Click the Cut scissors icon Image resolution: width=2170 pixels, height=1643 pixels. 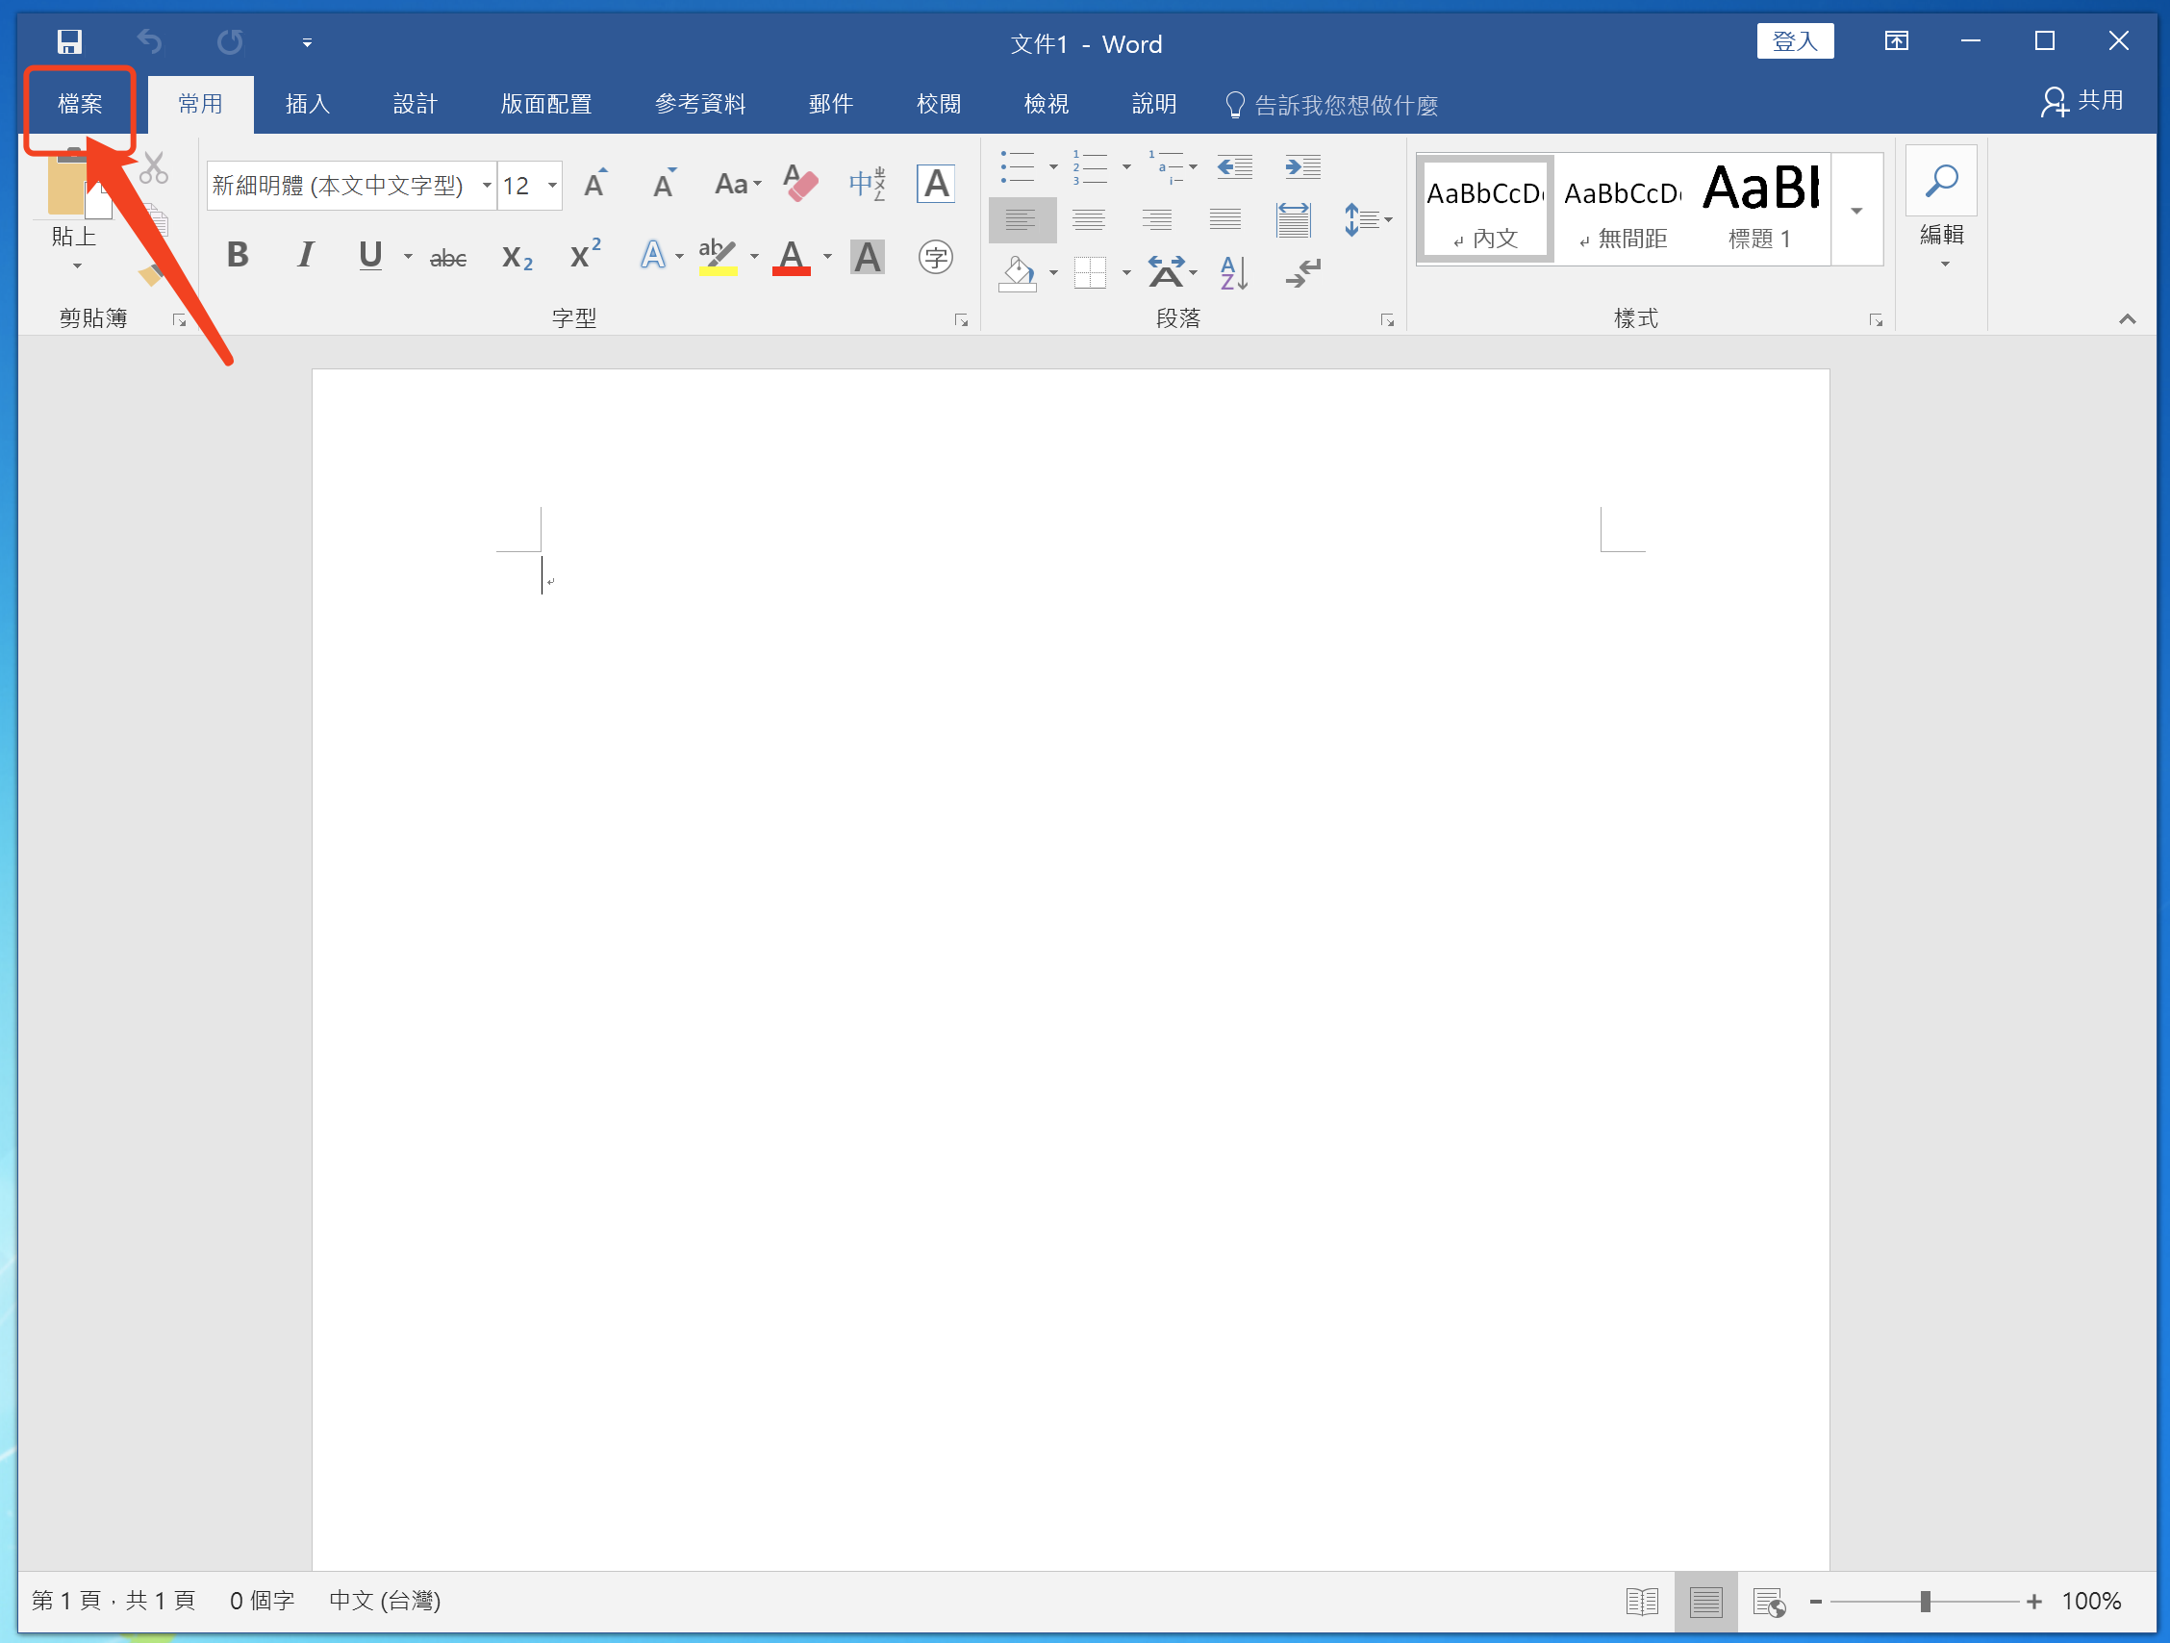tap(154, 168)
